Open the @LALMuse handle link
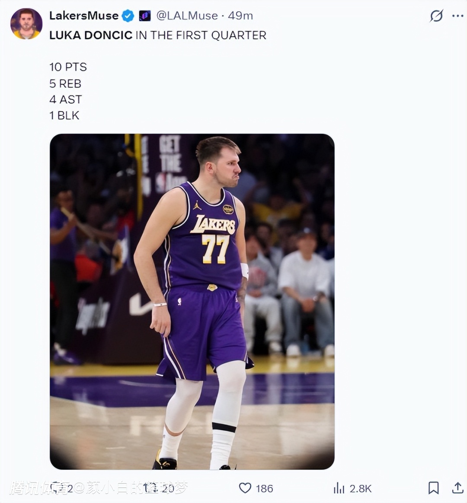467x503 pixels. [x=187, y=16]
